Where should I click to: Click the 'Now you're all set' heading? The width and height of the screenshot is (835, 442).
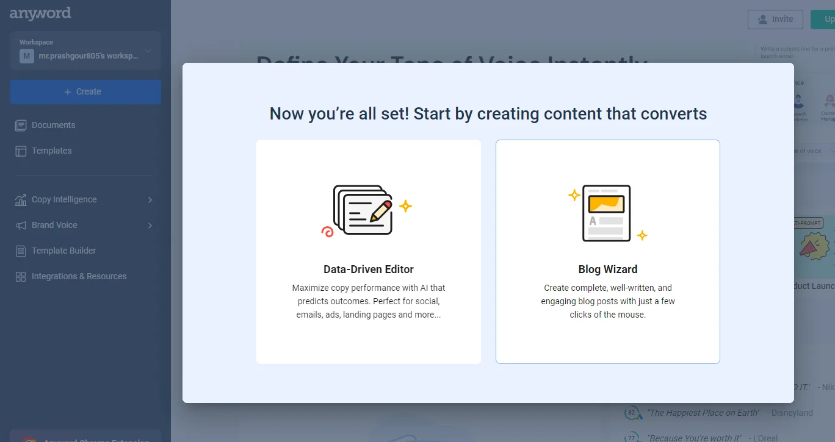click(488, 113)
